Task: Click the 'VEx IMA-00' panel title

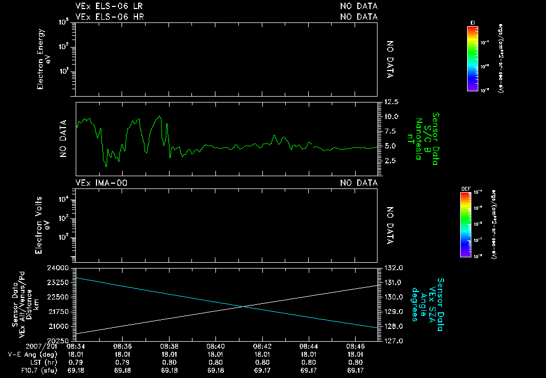Action: point(101,183)
